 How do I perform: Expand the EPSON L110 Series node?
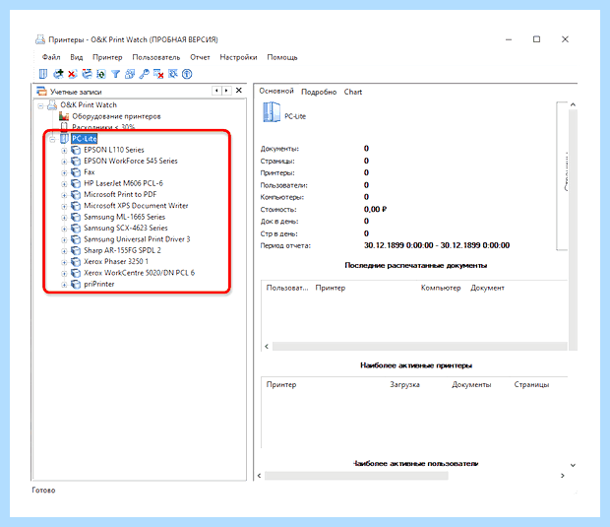click(x=64, y=151)
